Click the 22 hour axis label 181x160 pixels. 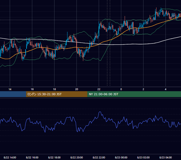click(x=99, y=89)
